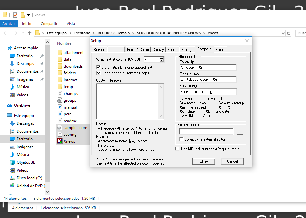Select the folders folder icon
Viewport: 306px width, 218px height.
pos(60,73)
